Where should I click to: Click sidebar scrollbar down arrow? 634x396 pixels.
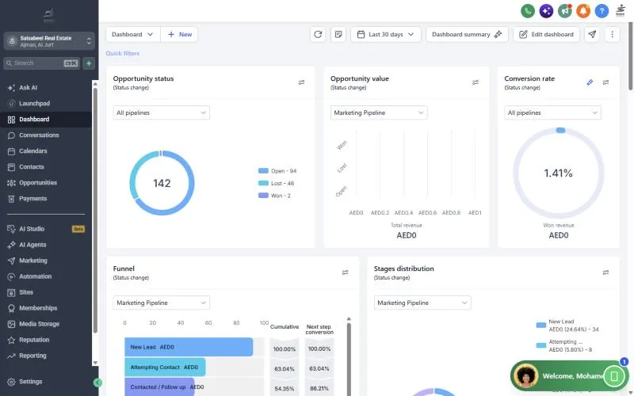click(x=95, y=363)
